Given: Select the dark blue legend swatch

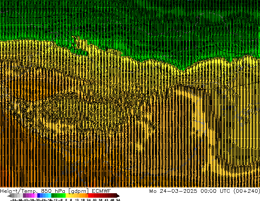Looking at the screenshot, I should pyautogui.click(x=39, y=196).
